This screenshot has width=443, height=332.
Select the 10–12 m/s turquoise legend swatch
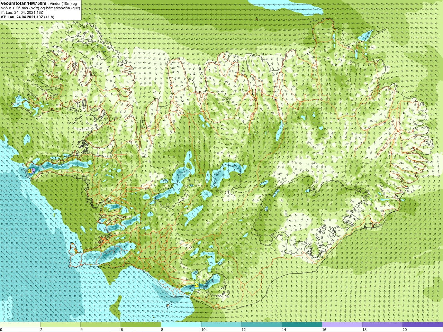(x=221, y=325)
